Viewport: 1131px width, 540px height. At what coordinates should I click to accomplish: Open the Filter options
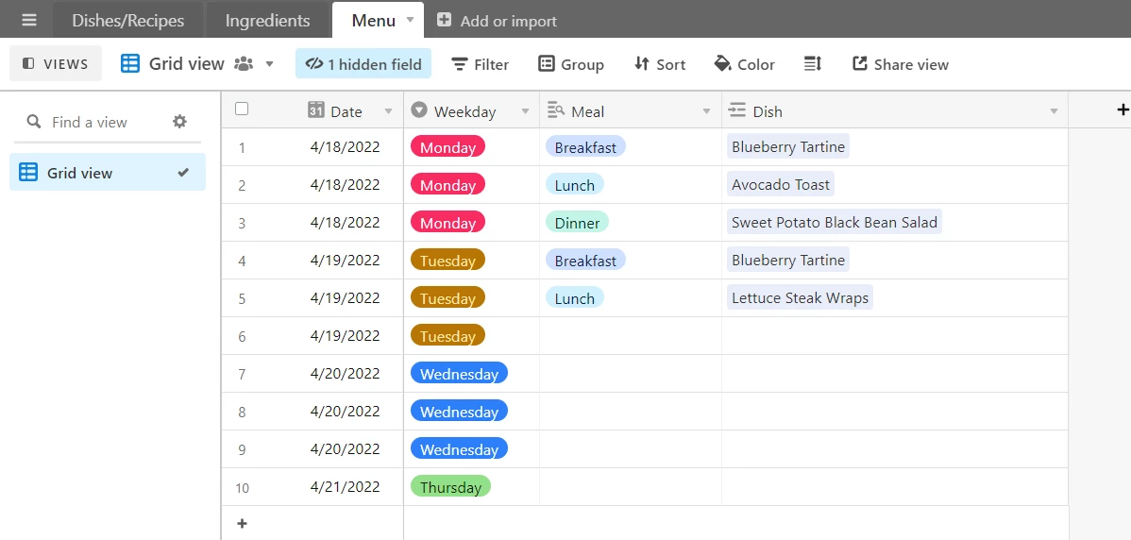coord(480,64)
